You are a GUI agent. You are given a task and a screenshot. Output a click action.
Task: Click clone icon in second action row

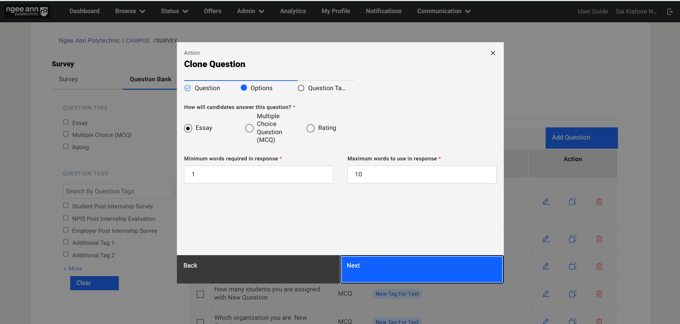coord(573,239)
